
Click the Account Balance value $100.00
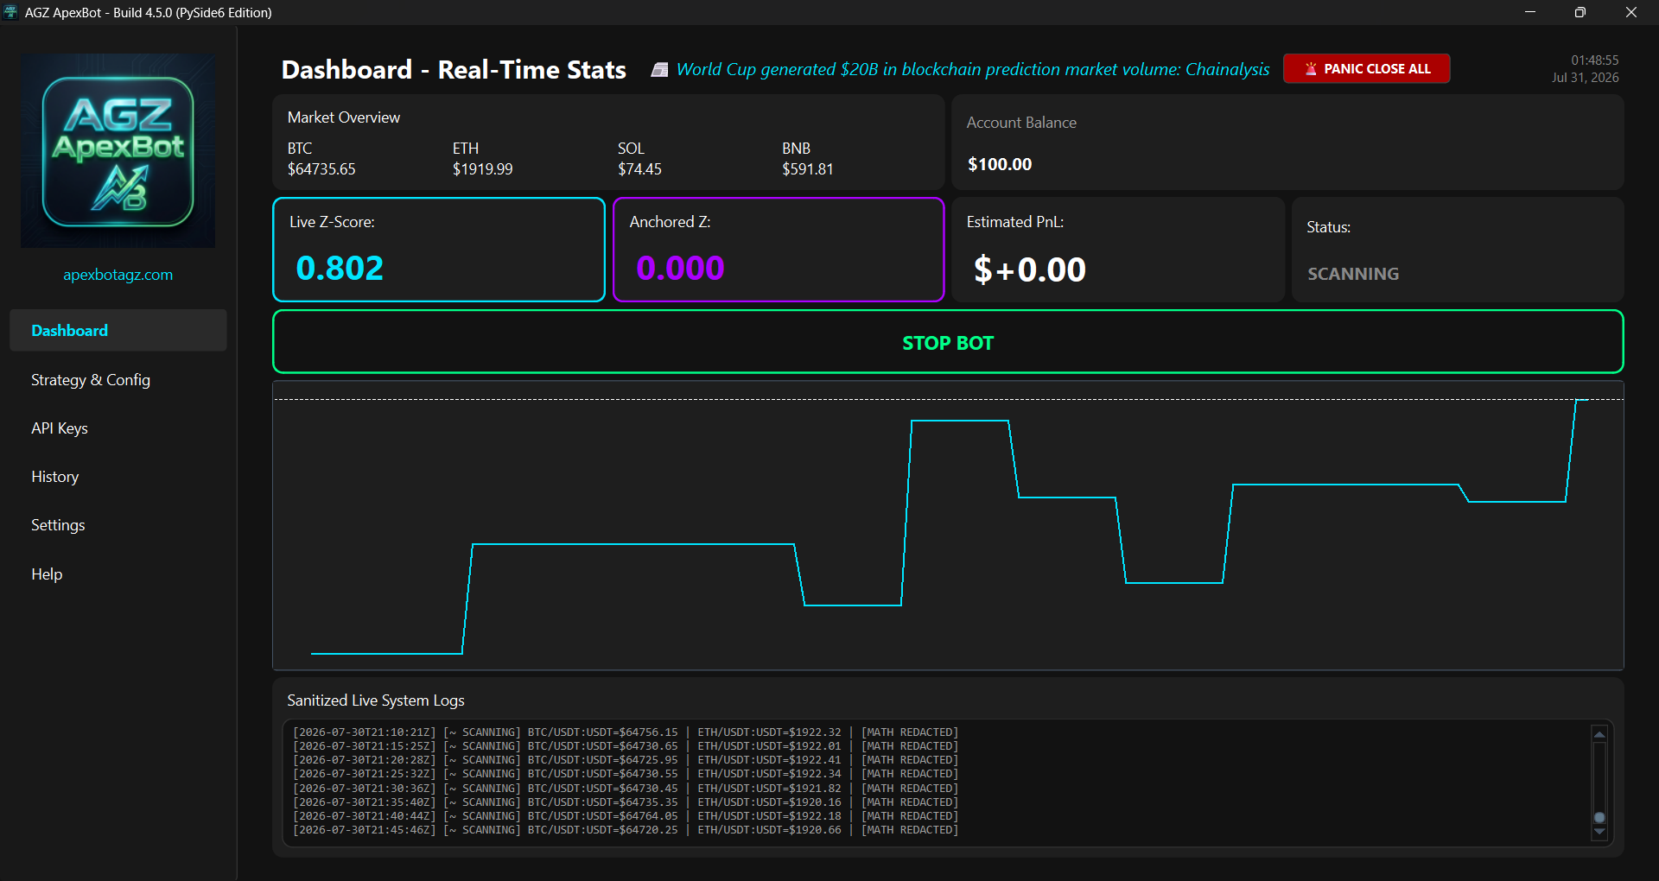(1000, 164)
